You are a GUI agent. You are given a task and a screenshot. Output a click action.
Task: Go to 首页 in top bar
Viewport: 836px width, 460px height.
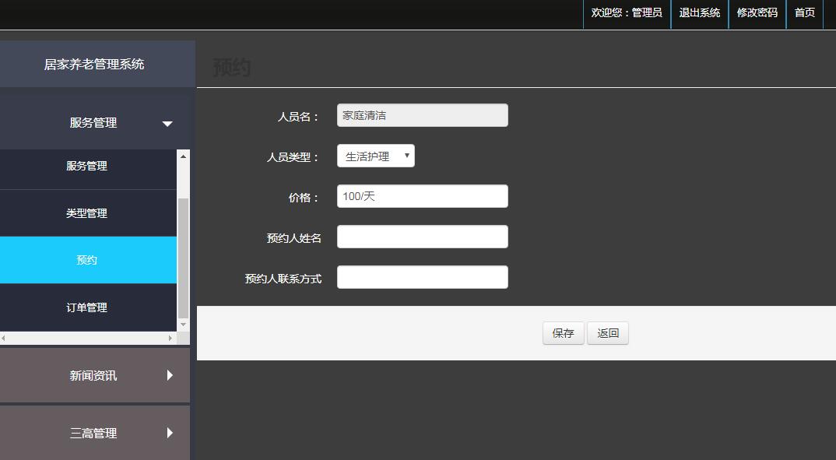coord(804,12)
